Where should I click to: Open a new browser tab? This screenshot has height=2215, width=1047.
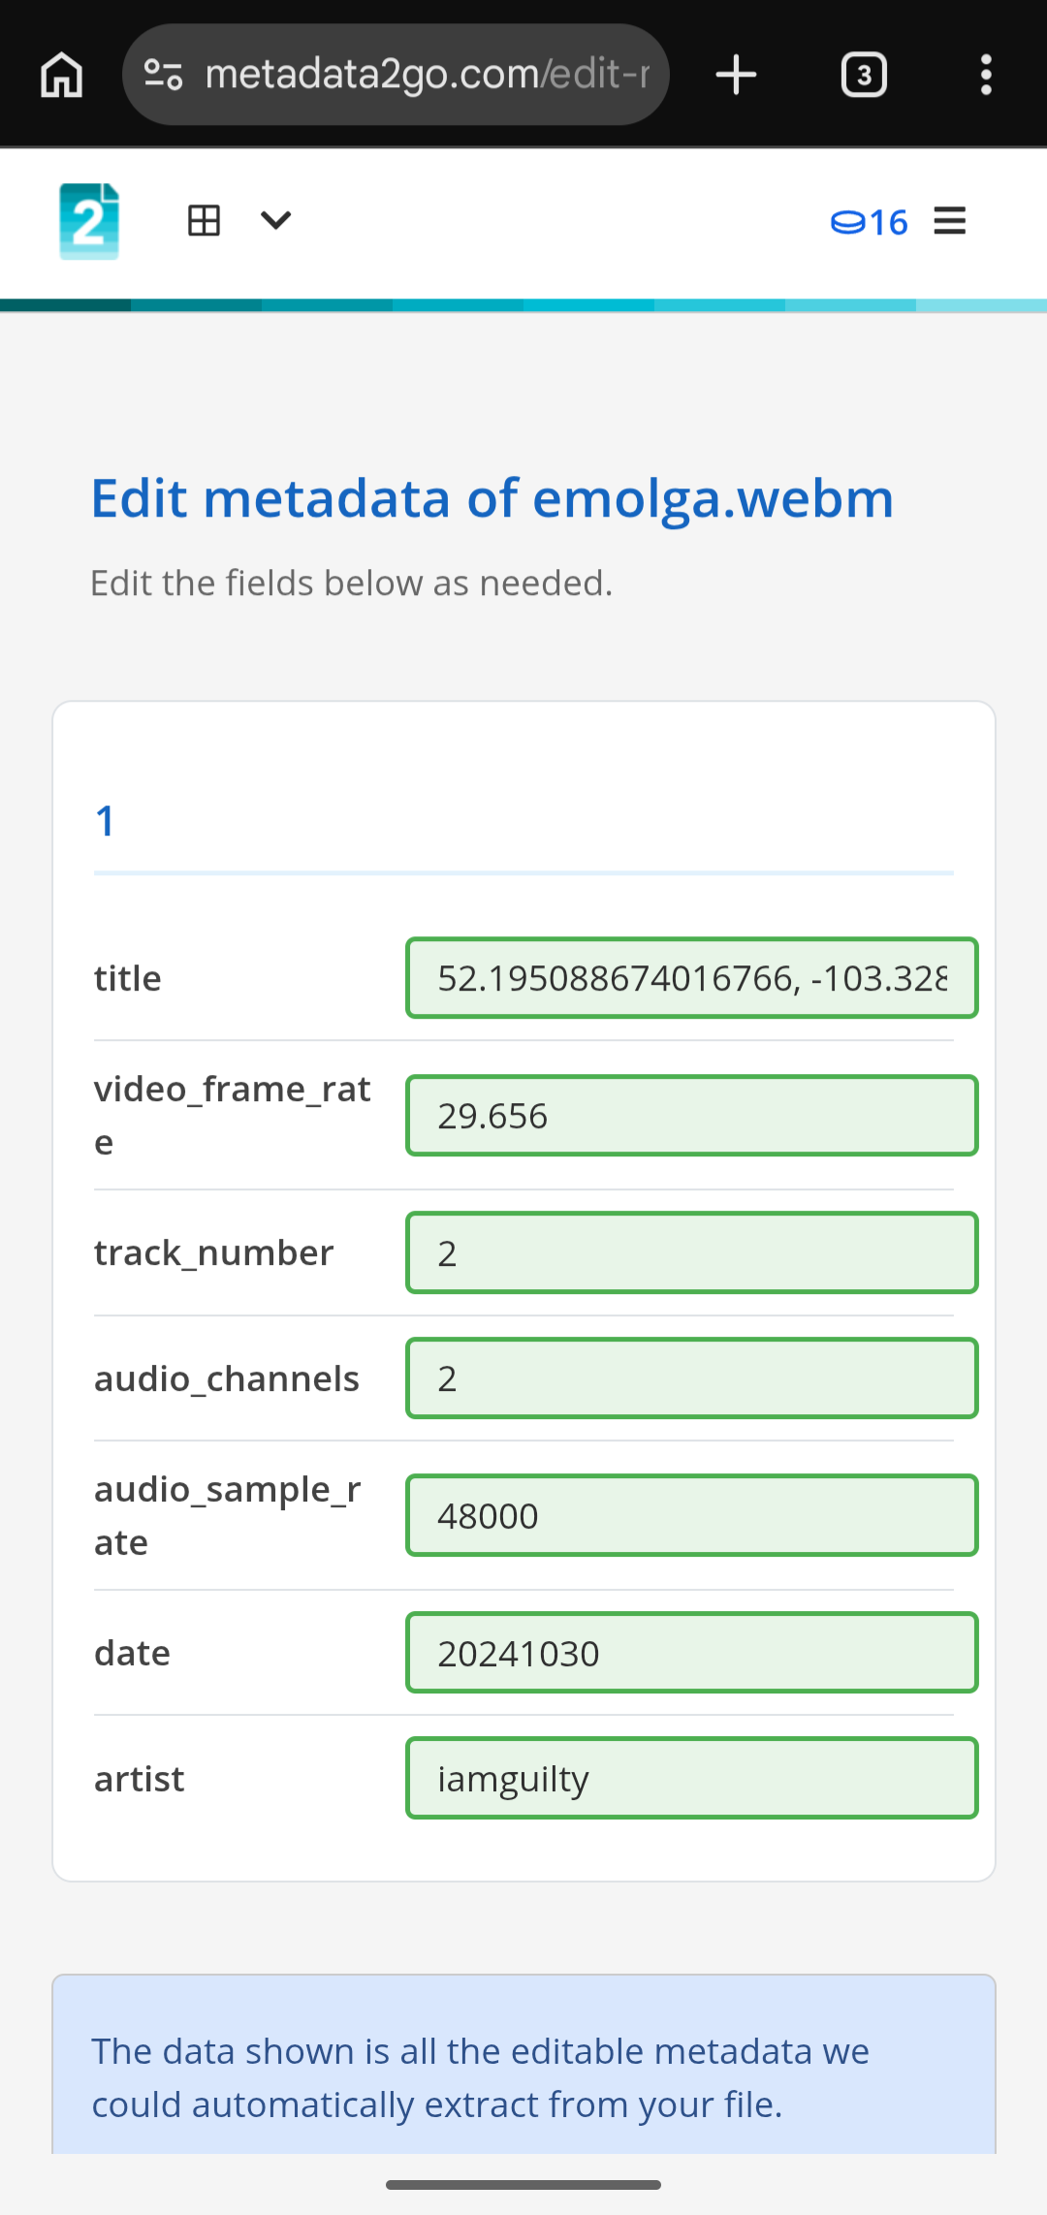[736, 75]
